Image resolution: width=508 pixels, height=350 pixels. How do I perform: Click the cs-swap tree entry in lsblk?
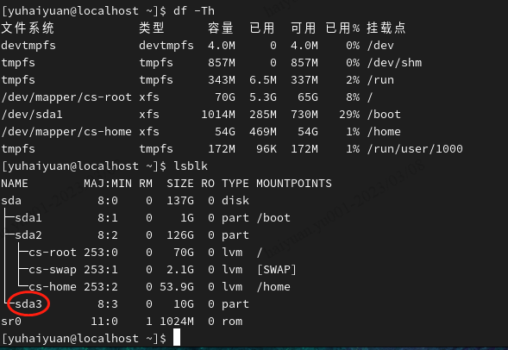[x=53, y=270]
